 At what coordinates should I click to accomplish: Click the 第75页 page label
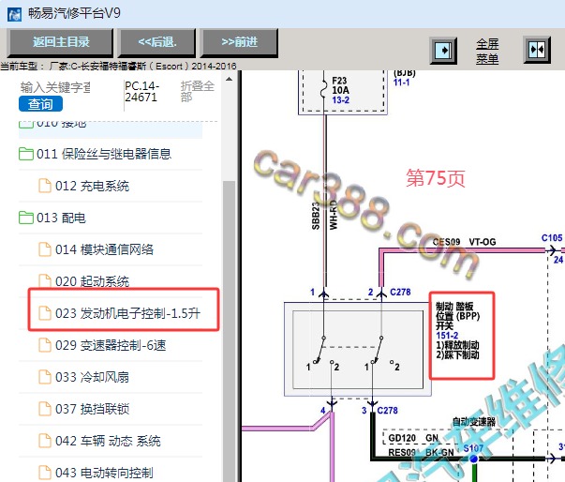tap(436, 178)
